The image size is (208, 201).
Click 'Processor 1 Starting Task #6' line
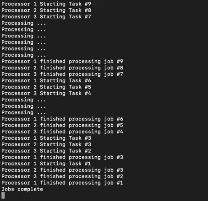[x=46, y=80]
